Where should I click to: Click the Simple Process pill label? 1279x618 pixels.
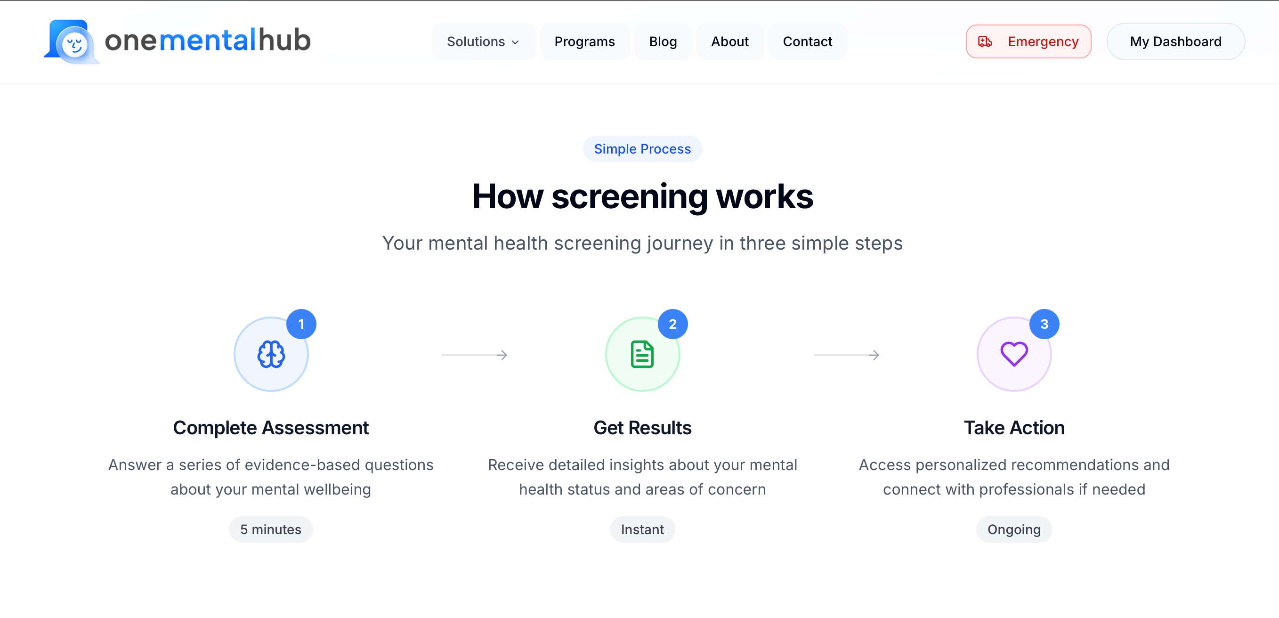(x=642, y=149)
